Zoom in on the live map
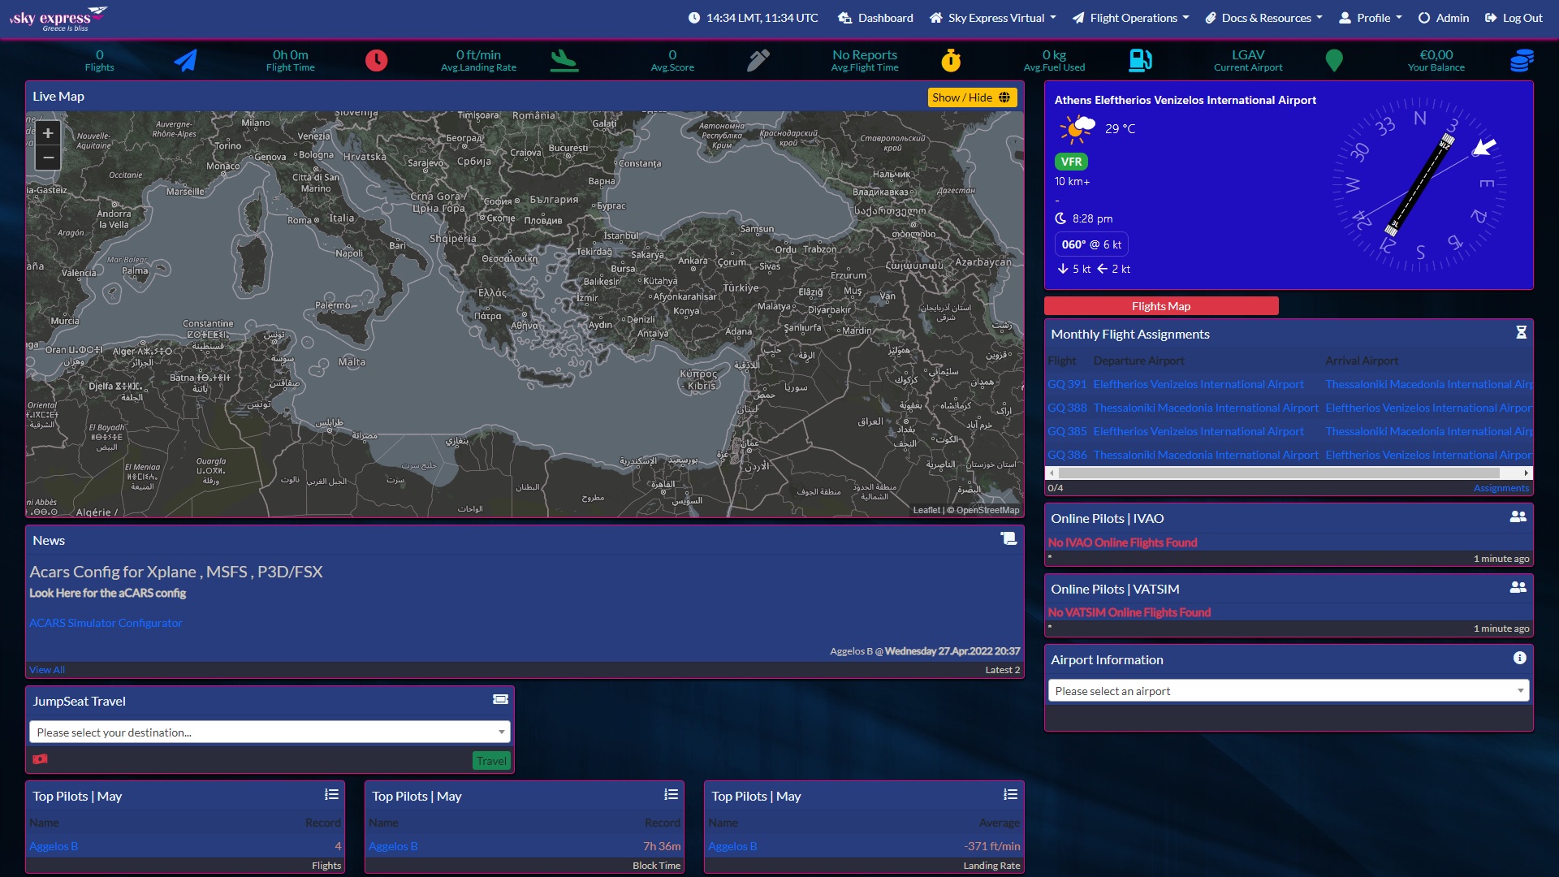 point(48,133)
